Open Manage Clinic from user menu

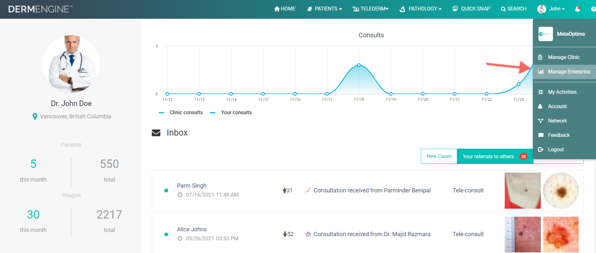(x=564, y=57)
